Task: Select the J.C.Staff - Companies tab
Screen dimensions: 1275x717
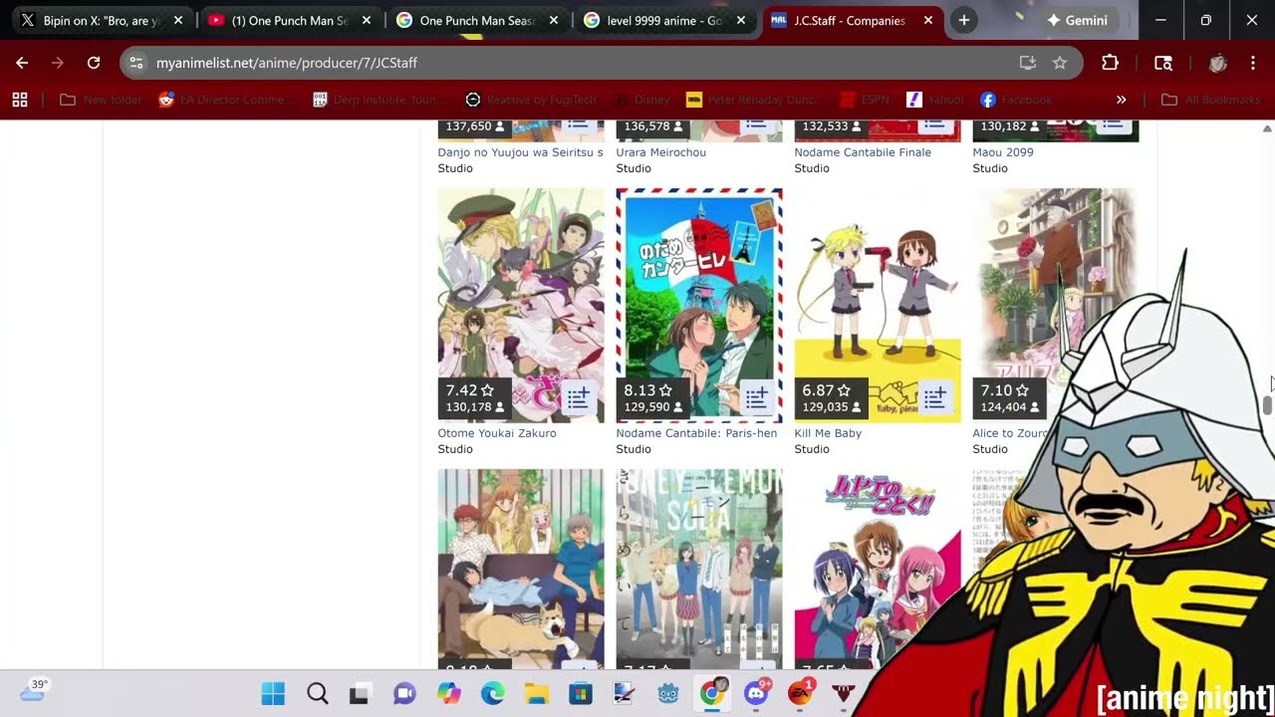Action: tap(853, 20)
